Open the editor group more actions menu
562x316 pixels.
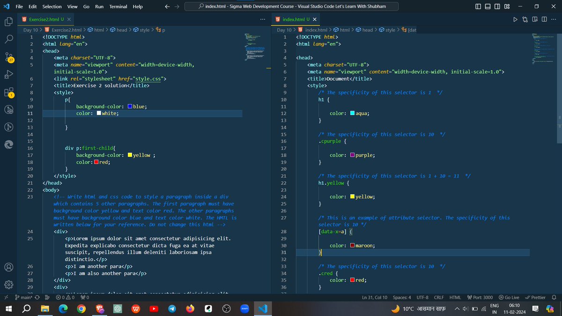coord(263,19)
